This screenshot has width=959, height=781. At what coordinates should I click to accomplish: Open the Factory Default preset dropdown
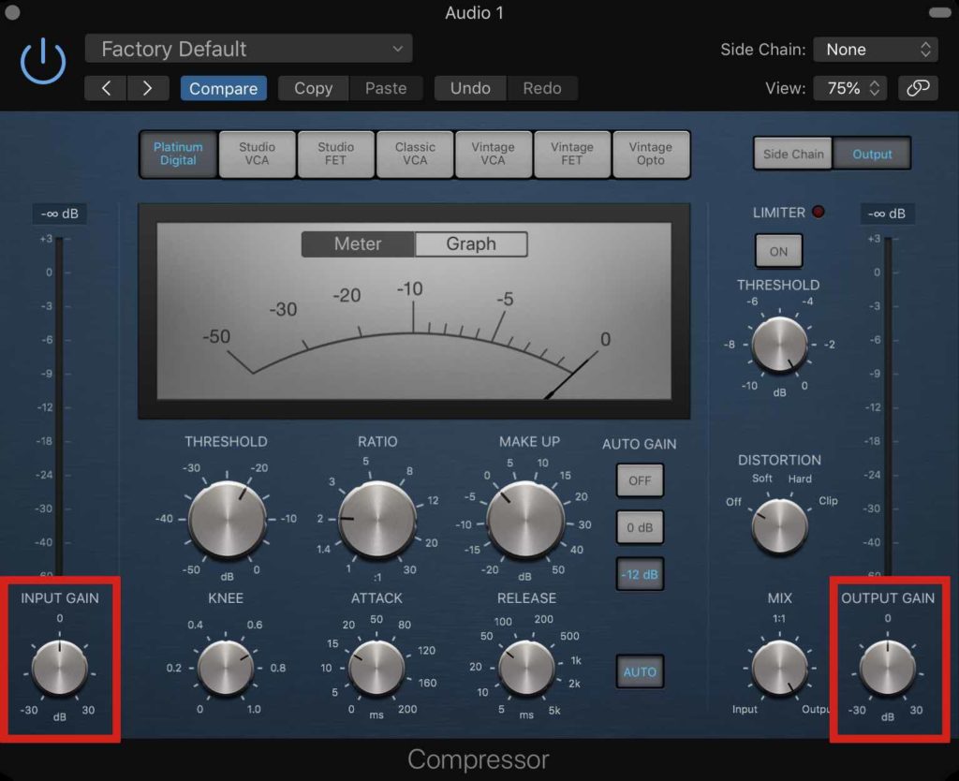(248, 49)
